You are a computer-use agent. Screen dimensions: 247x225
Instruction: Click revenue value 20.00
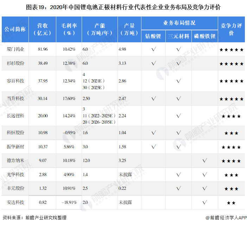43,116
